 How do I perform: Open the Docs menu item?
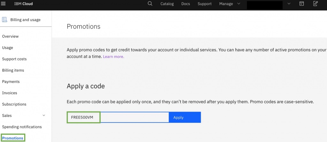click(186, 4)
